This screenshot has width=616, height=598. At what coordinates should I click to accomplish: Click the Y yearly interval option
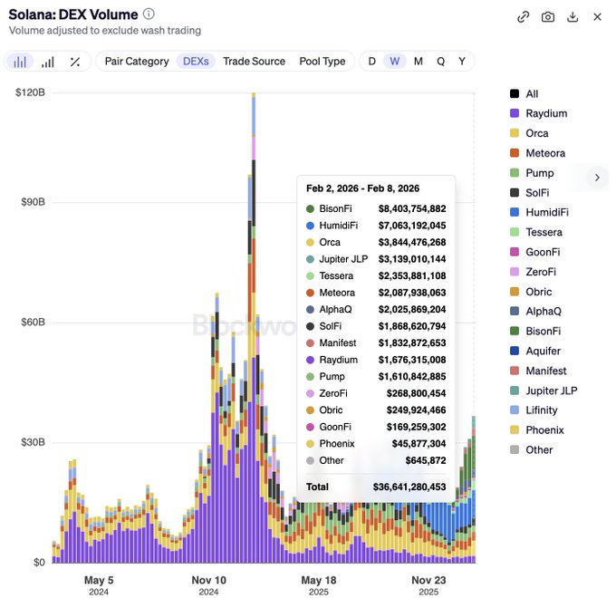pos(462,62)
